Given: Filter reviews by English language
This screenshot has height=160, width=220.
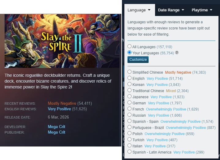Looking at the screenshot, I should pyautogui.click(x=129, y=78).
